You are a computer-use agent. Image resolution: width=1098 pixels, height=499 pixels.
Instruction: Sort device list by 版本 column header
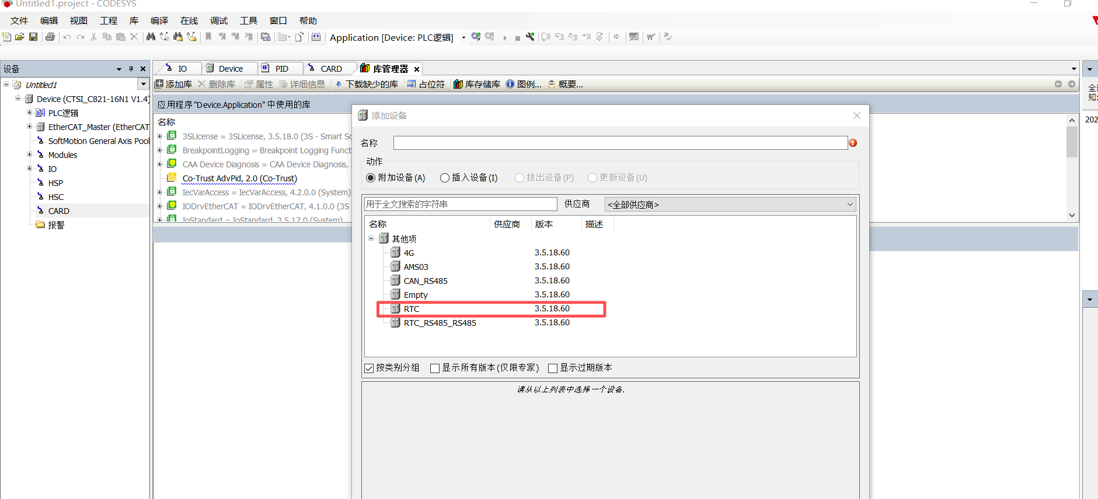pyautogui.click(x=543, y=224)
